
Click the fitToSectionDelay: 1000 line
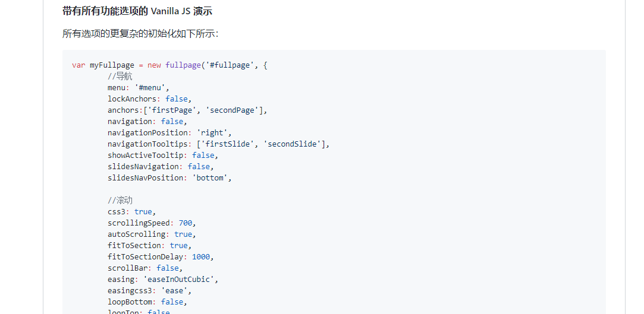[x=161, y=257]
